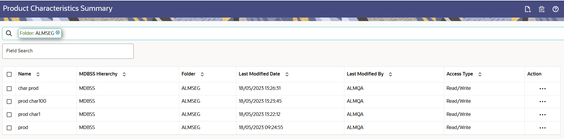Open action menu for prod char1 row
The width and height of the screenshot is (564, 139).
[x=543, y=115]
